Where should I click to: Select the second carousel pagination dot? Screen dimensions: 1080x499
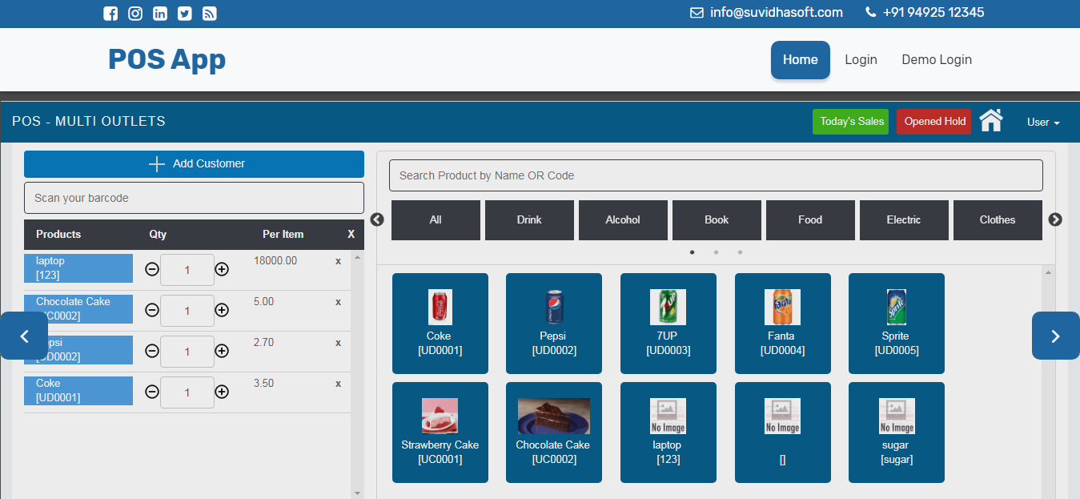716,252
